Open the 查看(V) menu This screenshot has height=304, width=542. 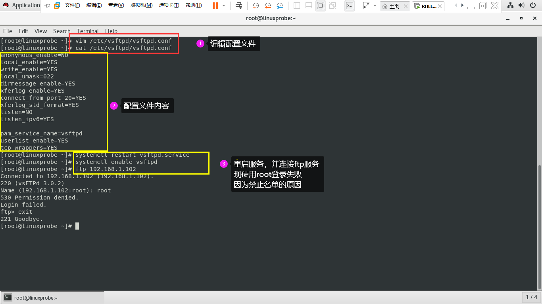tap(116, 6)
